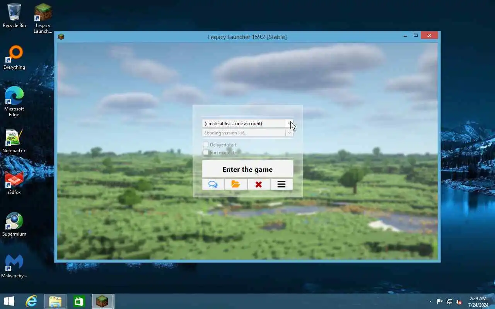Click the muted volume tray icon
Image resolution: width=495 pixels, height=309 pixels.
[x=459, y=302]
